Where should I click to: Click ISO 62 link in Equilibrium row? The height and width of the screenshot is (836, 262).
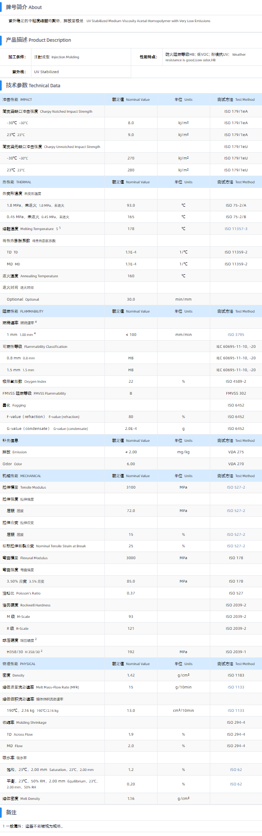[x=236, y=784]
